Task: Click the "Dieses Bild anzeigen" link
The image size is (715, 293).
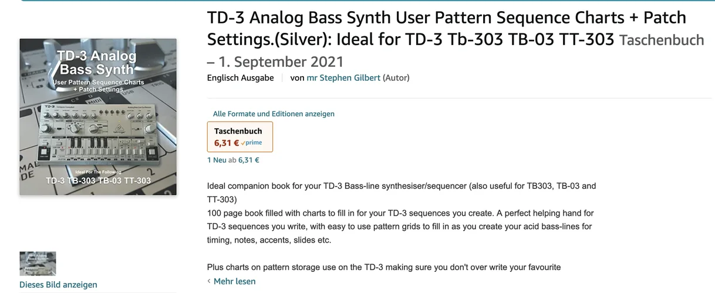Action: (58, 285)
